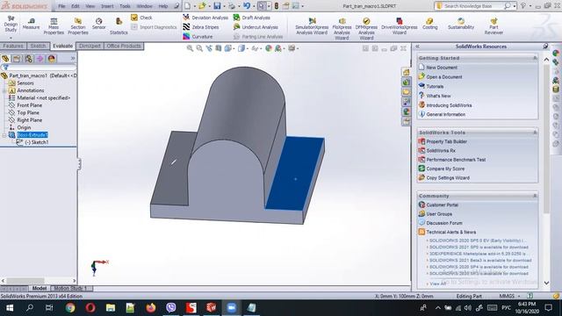
Task: Launch SimulationXpress Analysis Wizard
Action: [312, 26]
